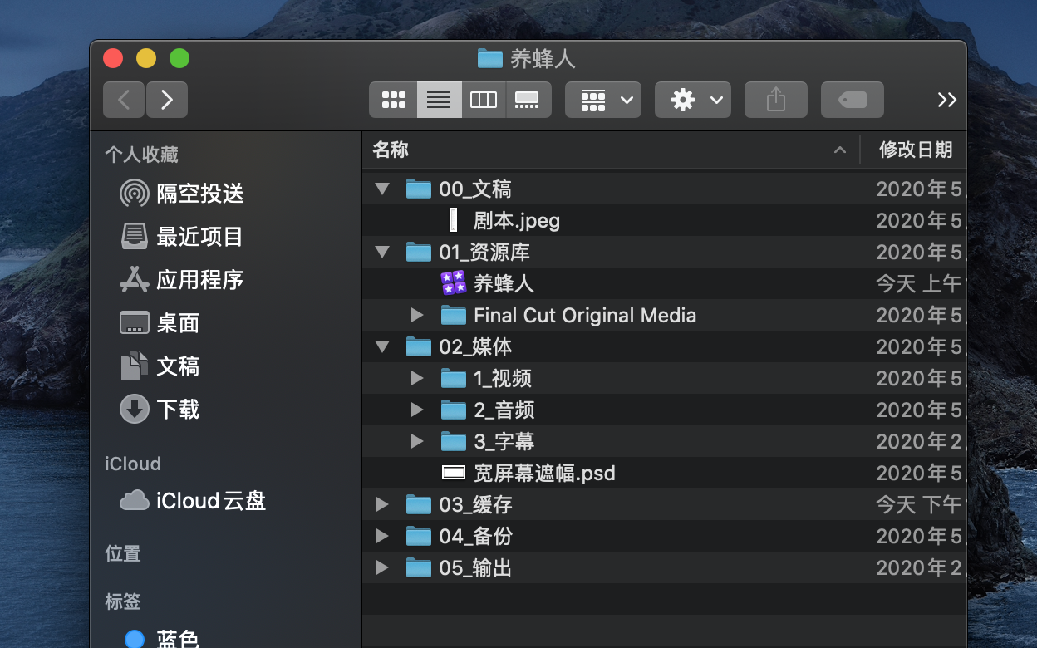The width and height of the screenshot is (1037, 648).
Task: Click the Edit Tags toolbar button
Action: [x=852, y=100]
